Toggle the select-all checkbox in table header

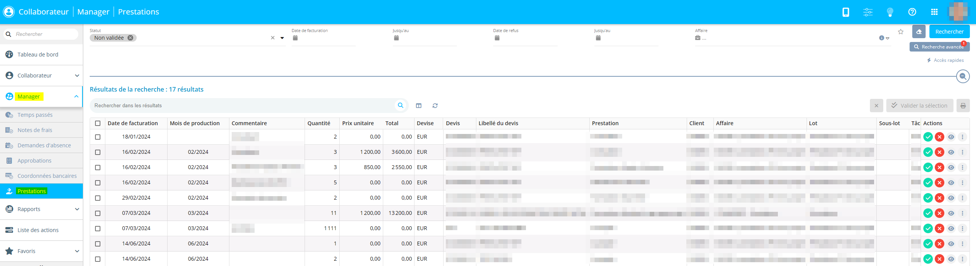[98, 123]
